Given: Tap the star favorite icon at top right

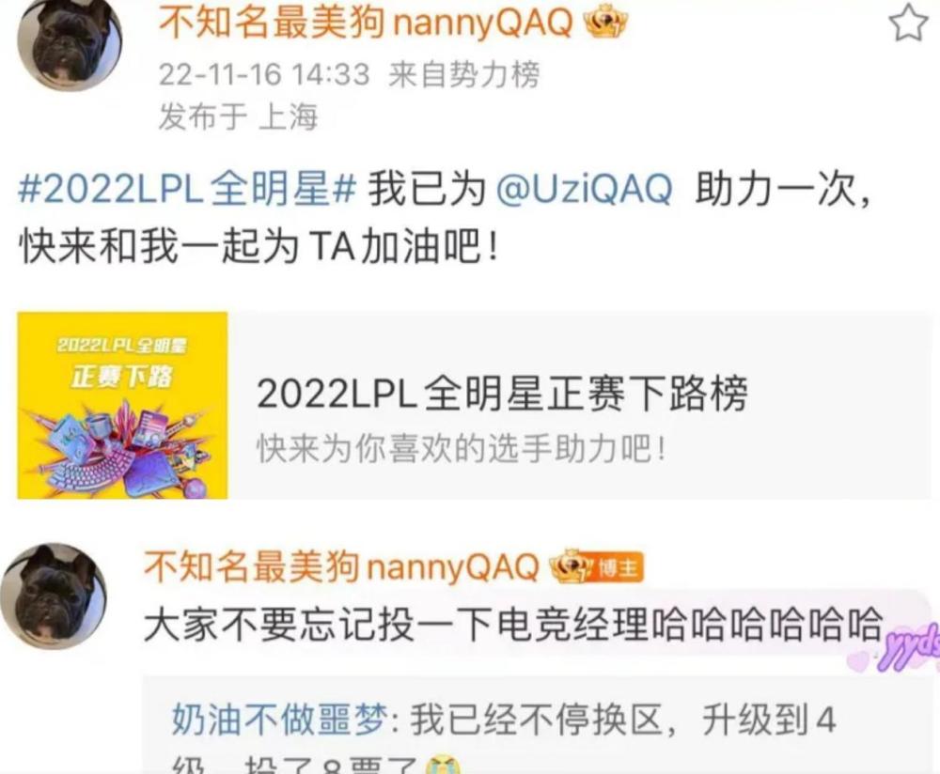Looking at the screenshot, I should coord(908,23).
